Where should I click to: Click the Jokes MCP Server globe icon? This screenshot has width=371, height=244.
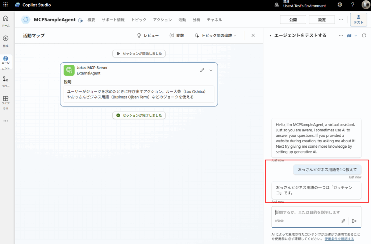tap(69, 70)
